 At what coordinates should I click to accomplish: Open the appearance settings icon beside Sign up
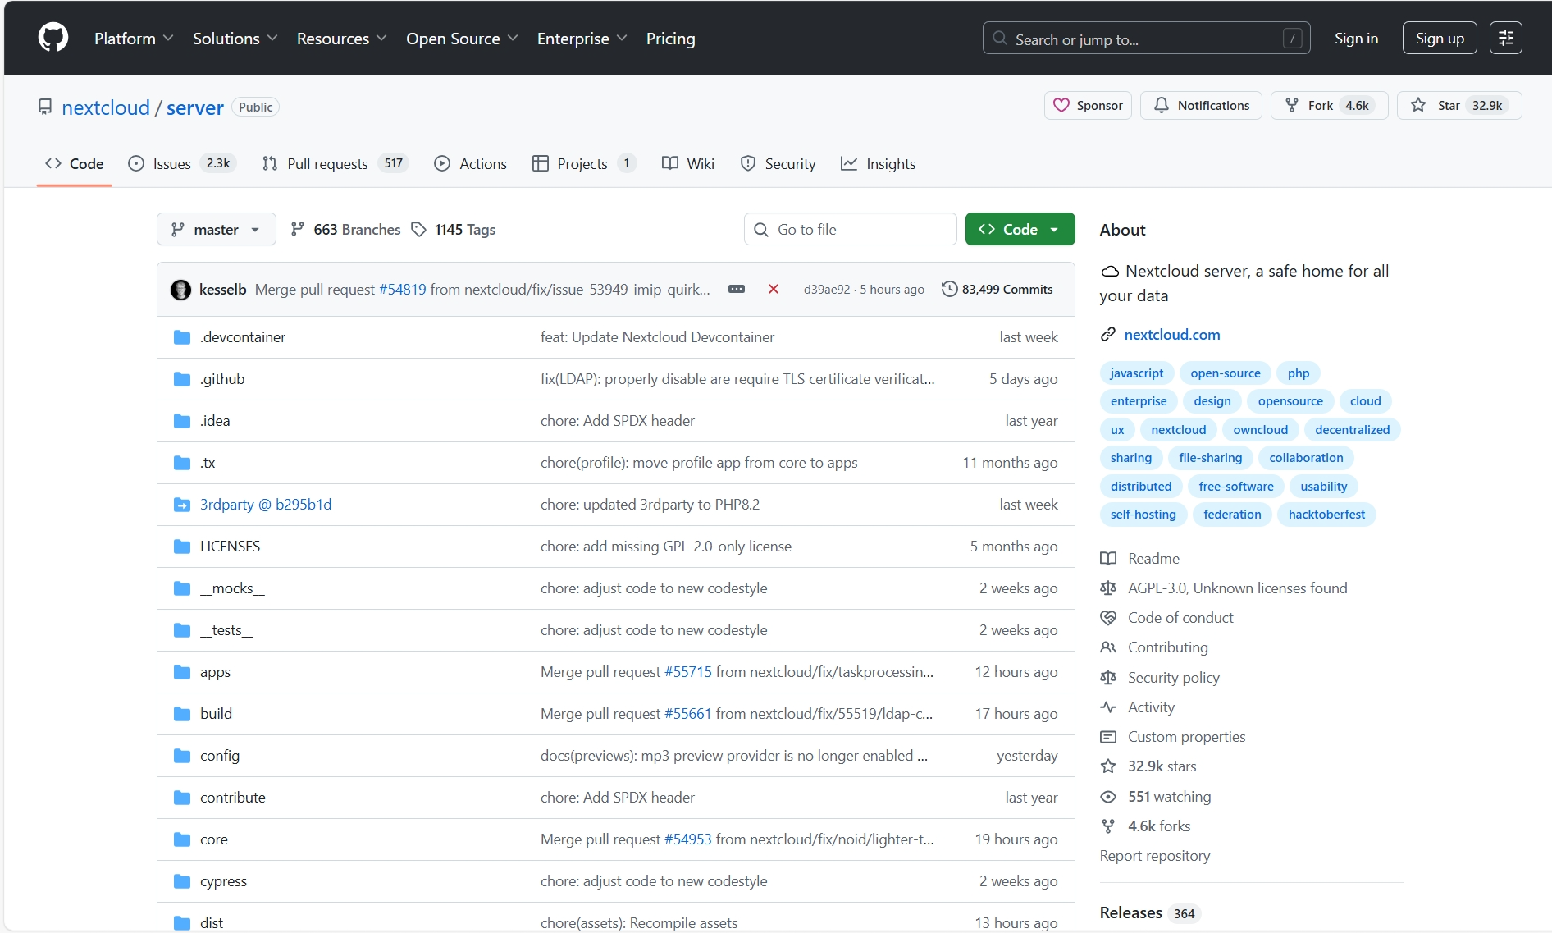click(x=1505, y=38)
